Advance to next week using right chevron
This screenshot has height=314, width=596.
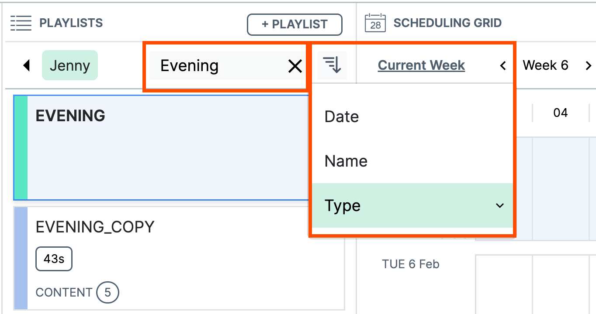coord(588,65)
